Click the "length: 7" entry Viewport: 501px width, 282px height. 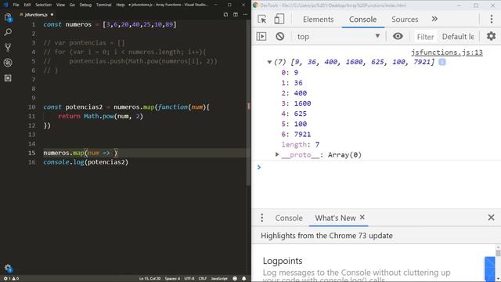point(301,144)
